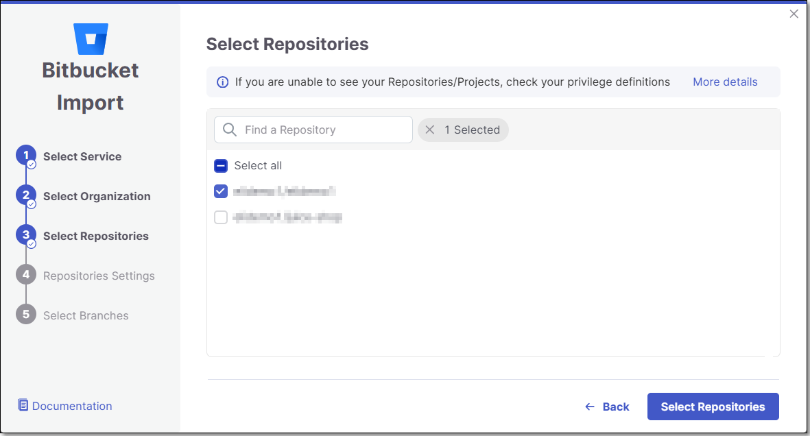Open the More details link
The height and width of the screenshot is (436, 810).
coord(725,82)
